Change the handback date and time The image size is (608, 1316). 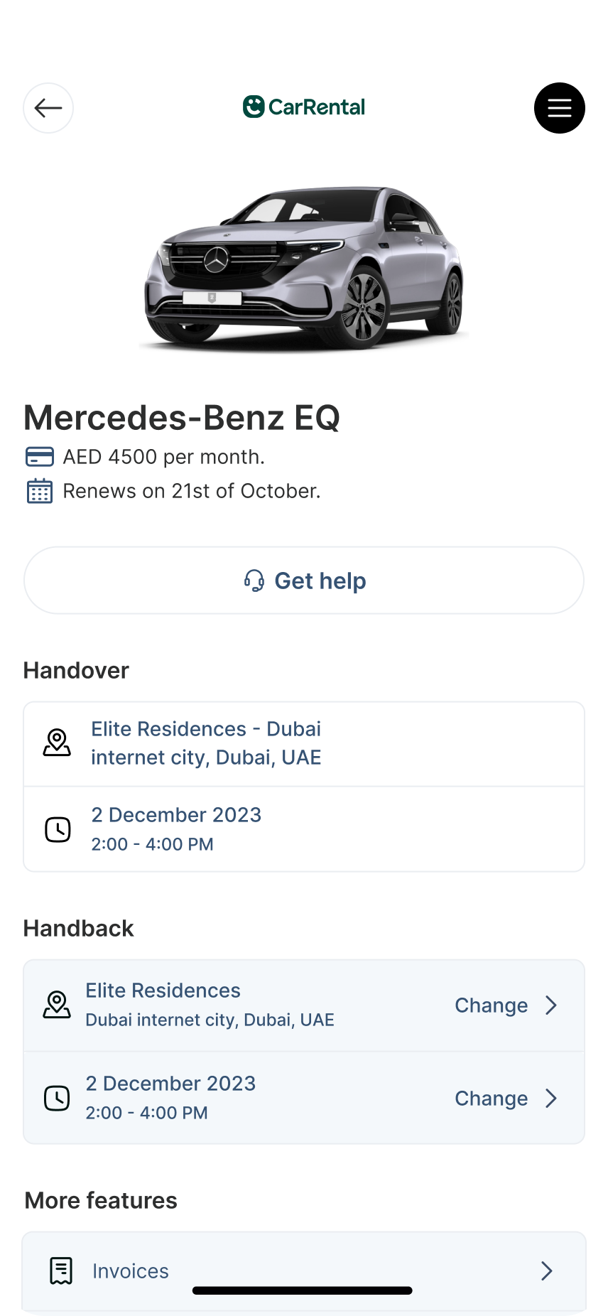(x=491, y=1099)
